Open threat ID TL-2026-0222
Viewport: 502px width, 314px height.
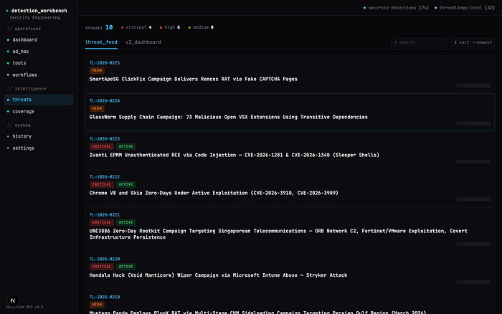105,176
